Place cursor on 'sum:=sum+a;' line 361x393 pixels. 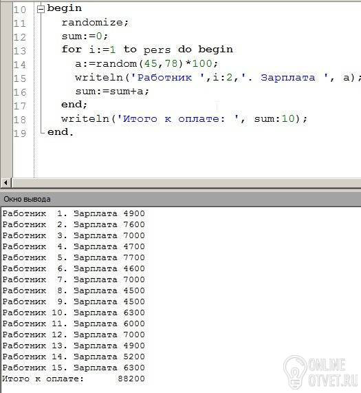(112, 92)
